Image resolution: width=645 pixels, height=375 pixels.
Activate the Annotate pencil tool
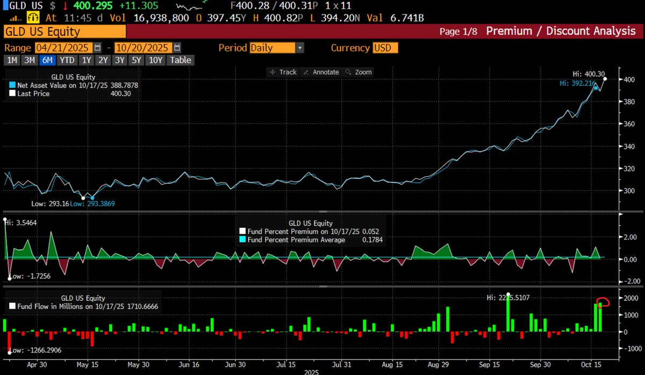point(321,72)
